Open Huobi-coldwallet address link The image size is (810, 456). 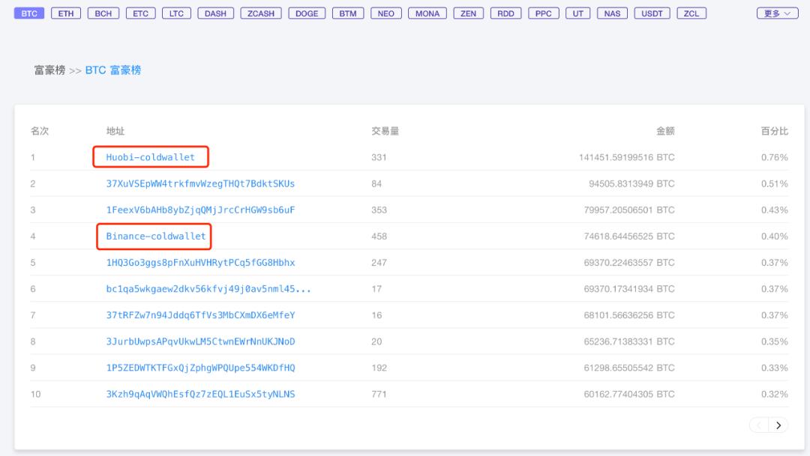[x=150, y=156]
